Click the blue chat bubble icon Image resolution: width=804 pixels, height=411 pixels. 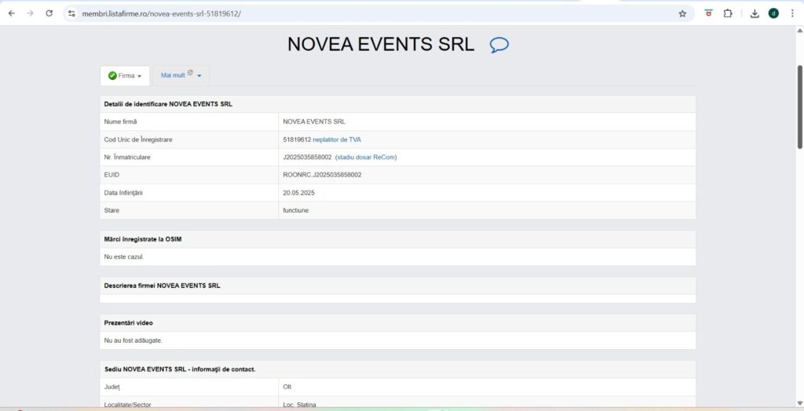499,45
